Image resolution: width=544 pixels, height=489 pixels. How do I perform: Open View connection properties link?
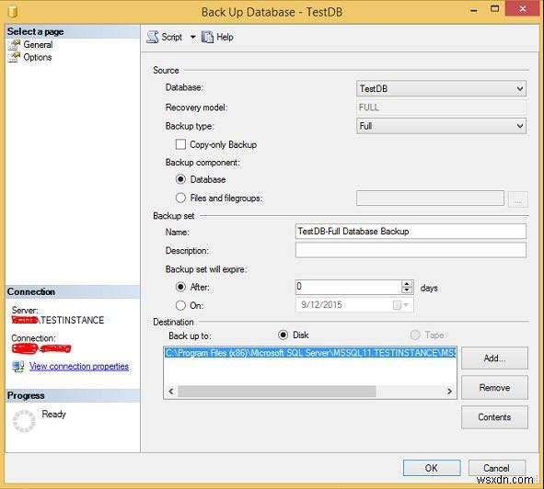(79, 367)
